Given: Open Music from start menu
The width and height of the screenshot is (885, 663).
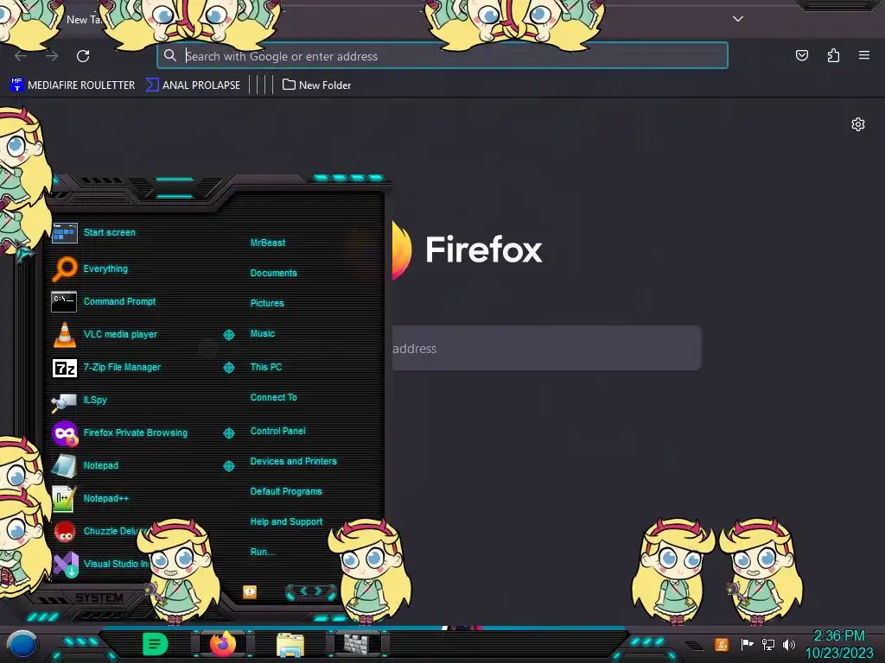Looking at the screenshot, I should pos(263,334).
